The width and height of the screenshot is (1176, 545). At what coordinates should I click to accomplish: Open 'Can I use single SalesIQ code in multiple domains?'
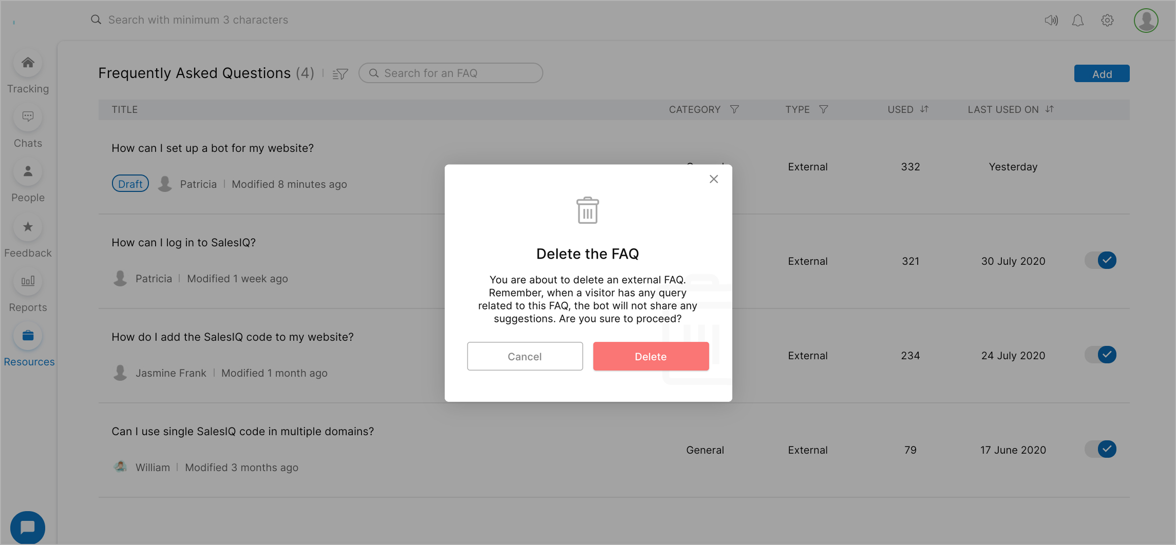point(243,431)
